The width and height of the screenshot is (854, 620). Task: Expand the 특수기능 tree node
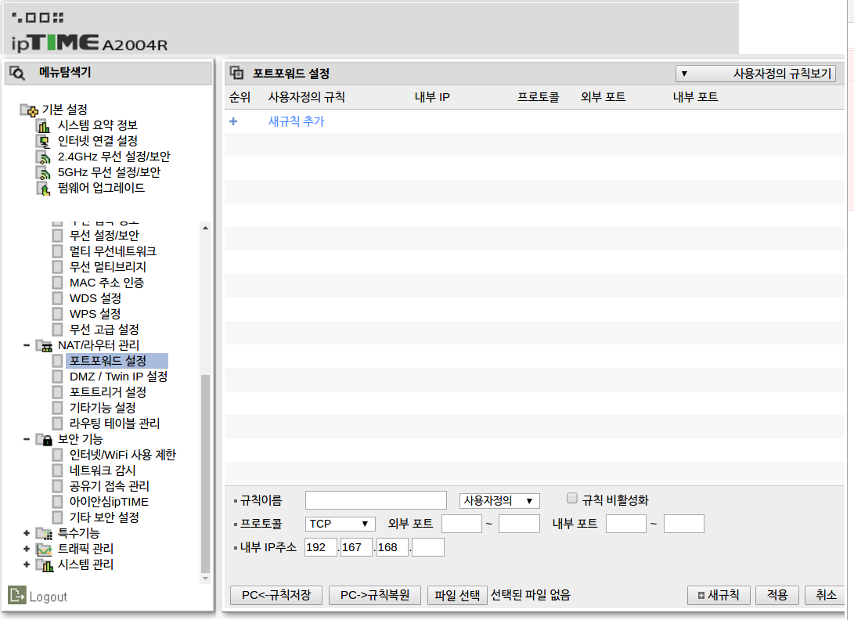pyautogui.click(x=26, y=533)
